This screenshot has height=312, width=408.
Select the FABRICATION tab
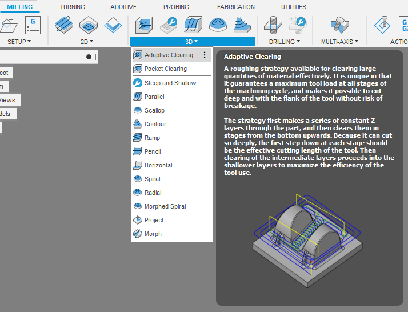coord(236,7)
